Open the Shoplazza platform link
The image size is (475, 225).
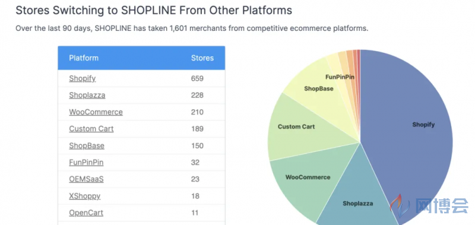pos(87,95)
